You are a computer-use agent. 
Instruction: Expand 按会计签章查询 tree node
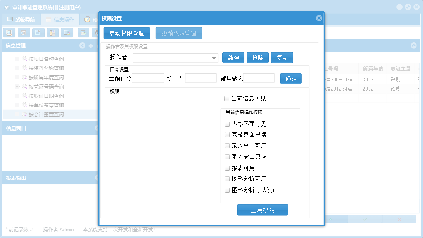click(x=17, y=114)
